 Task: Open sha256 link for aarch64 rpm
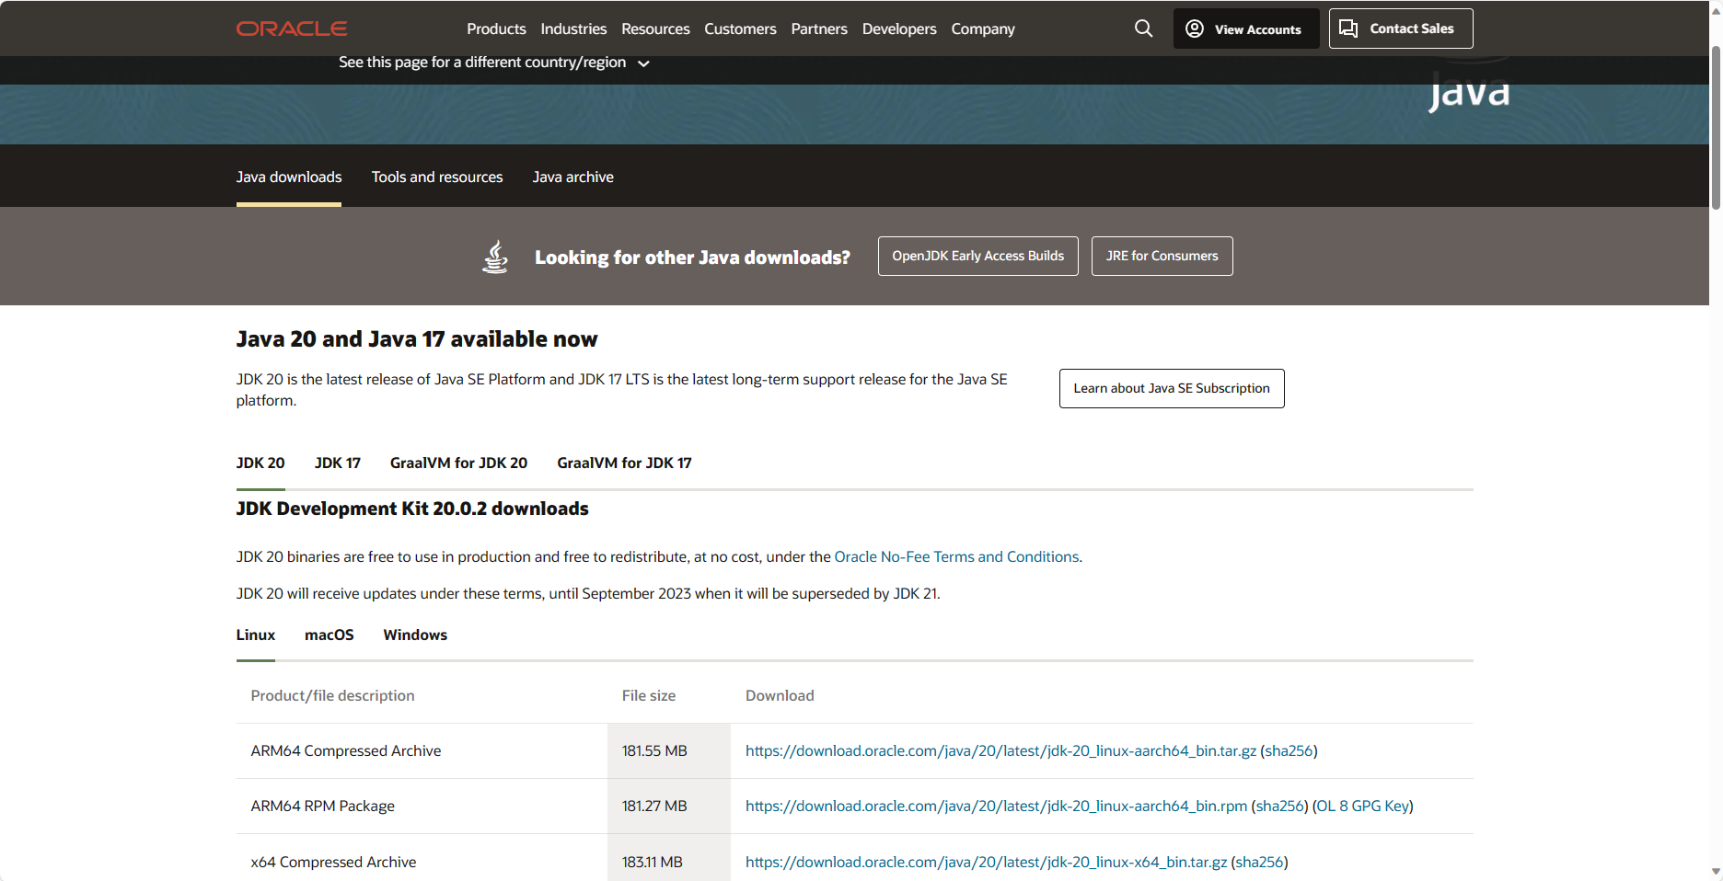(x=1279, y=806)
